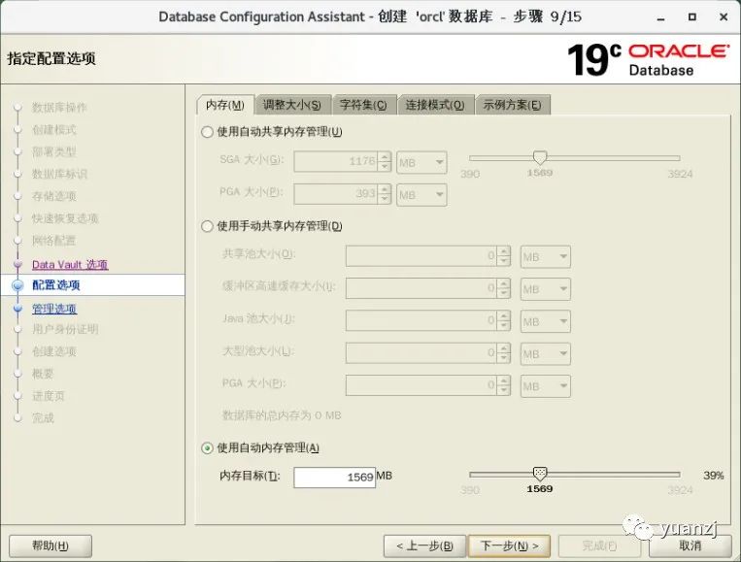
Task: Click the manual PGA 大小 value field
Action: (421, 385)
